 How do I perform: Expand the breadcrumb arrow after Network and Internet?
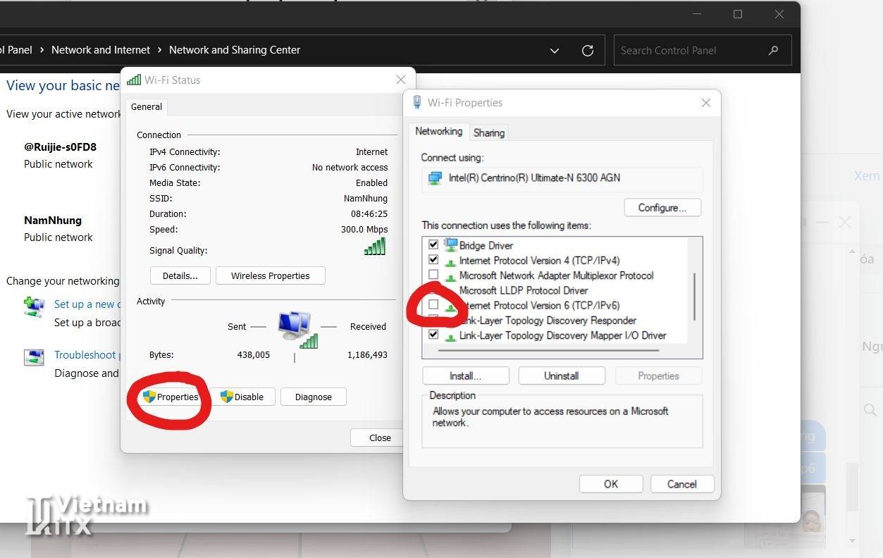159,50
